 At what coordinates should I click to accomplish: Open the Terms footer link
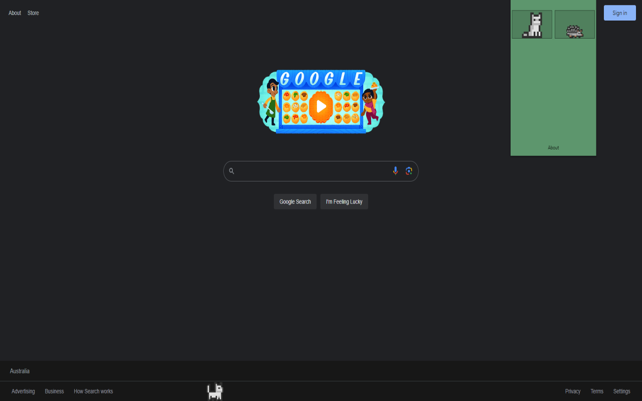click(x=597, y=391)
